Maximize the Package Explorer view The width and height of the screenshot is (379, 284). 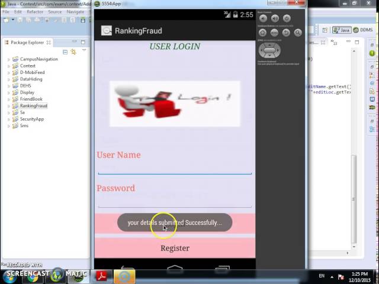point(83,42)
